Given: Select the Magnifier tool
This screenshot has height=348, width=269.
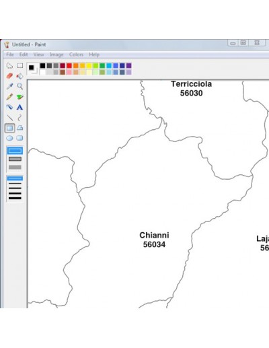Looking at the screenshot, I should pyautogui.click(x=20, y=86).
